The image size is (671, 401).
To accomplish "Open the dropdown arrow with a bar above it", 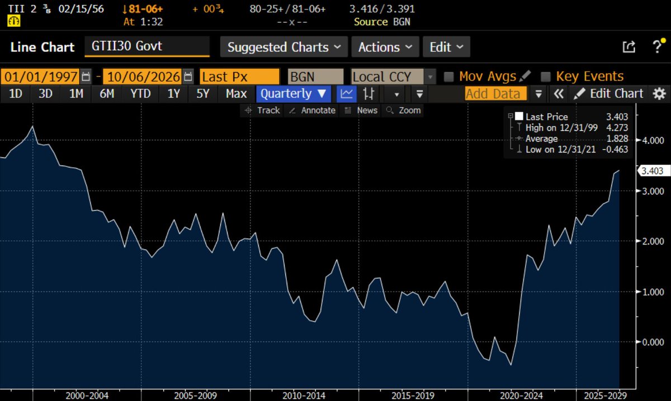I will tap(420, 94).
